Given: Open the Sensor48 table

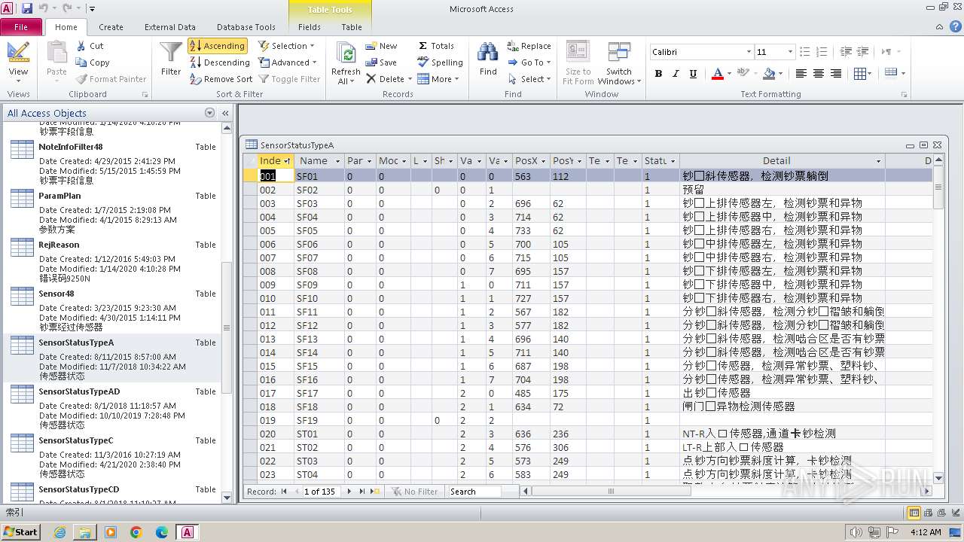Looking at the screenshot, I should pos(113,310).
